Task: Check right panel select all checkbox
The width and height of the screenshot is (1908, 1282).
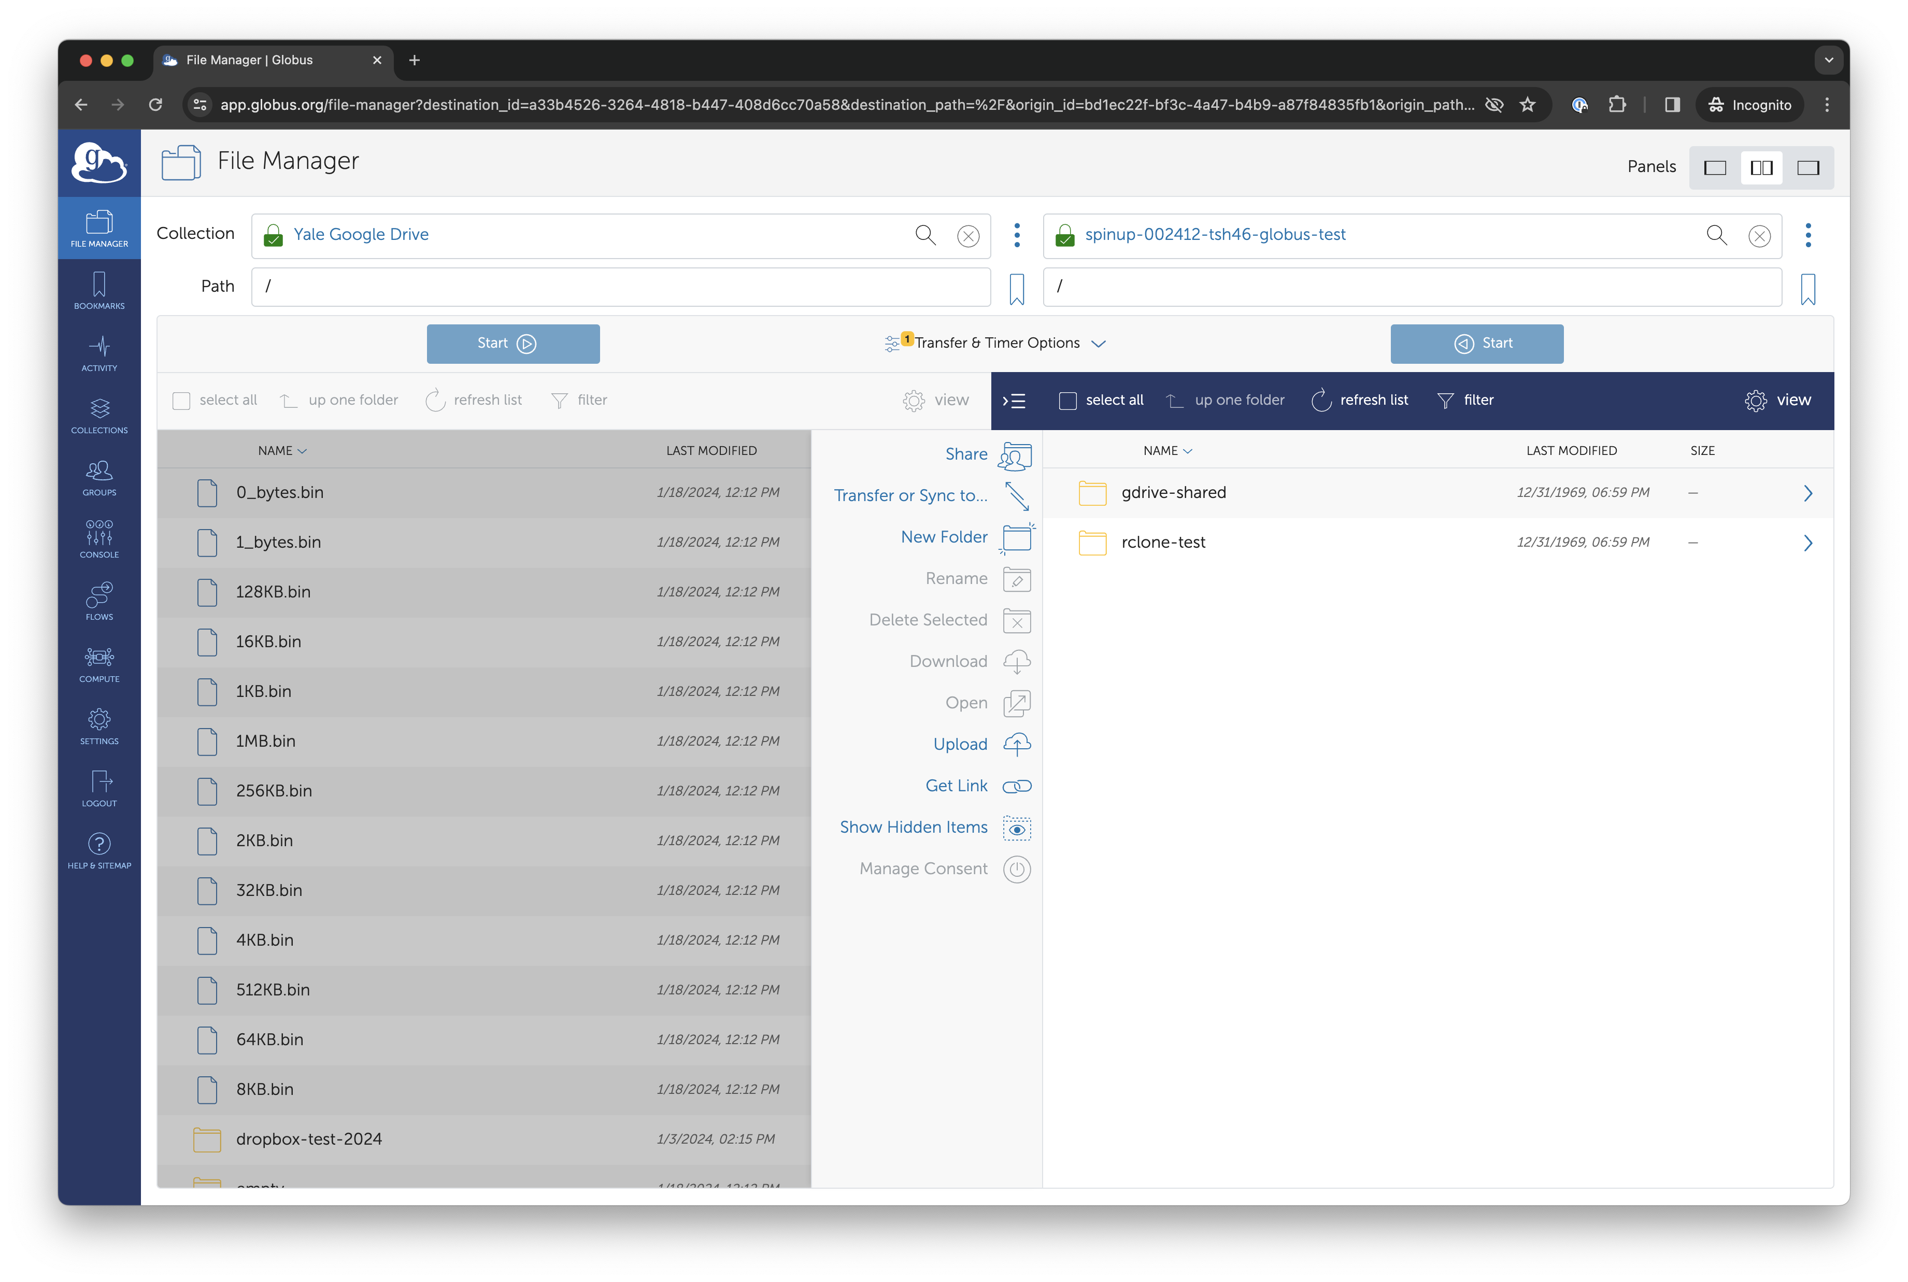Action: click(x=1067, y=401)
